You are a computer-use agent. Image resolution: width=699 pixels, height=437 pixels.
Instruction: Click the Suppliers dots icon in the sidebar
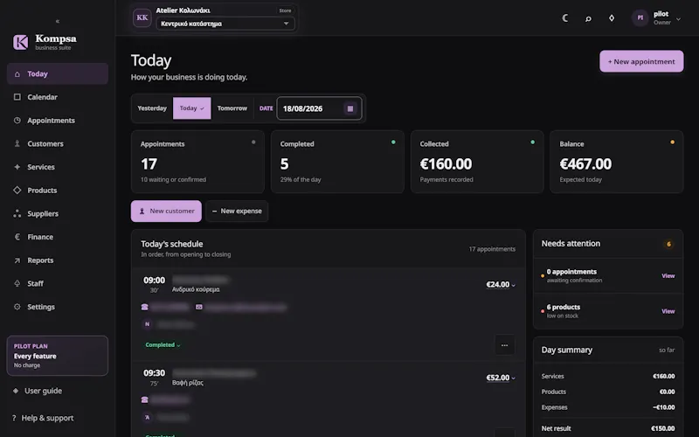[17, 213]
